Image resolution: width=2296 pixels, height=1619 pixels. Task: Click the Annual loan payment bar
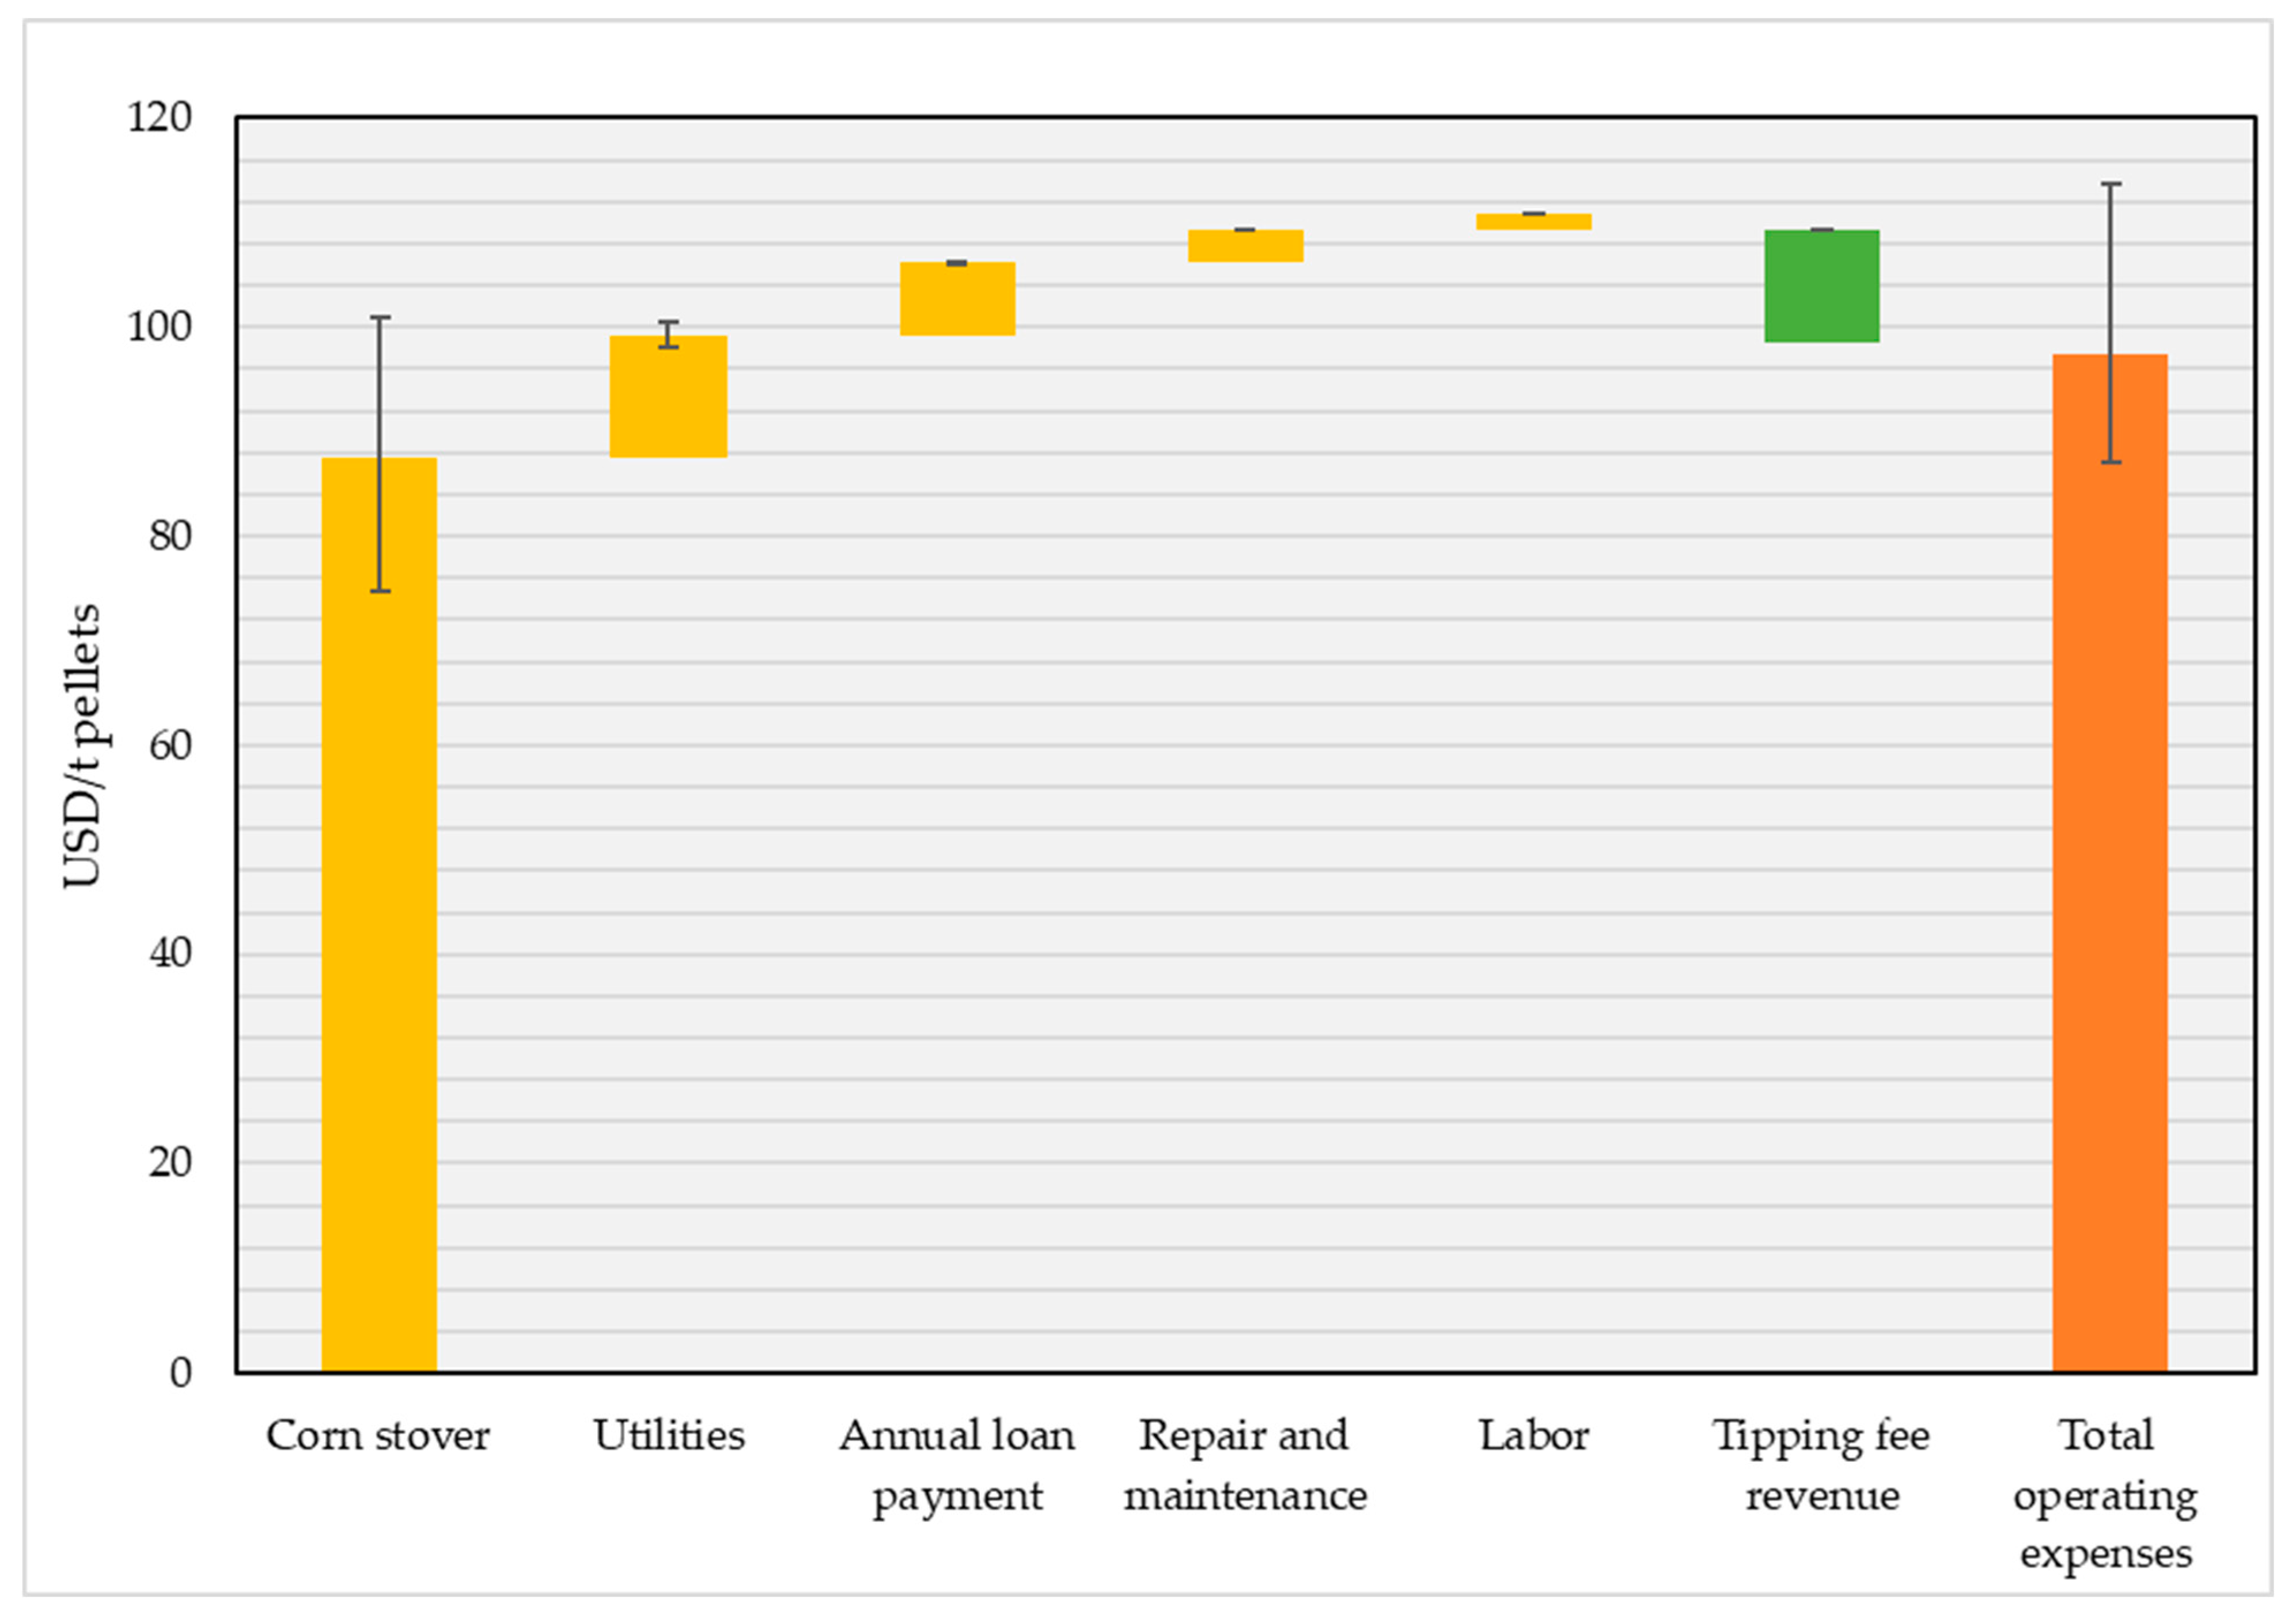pos(957,298)
